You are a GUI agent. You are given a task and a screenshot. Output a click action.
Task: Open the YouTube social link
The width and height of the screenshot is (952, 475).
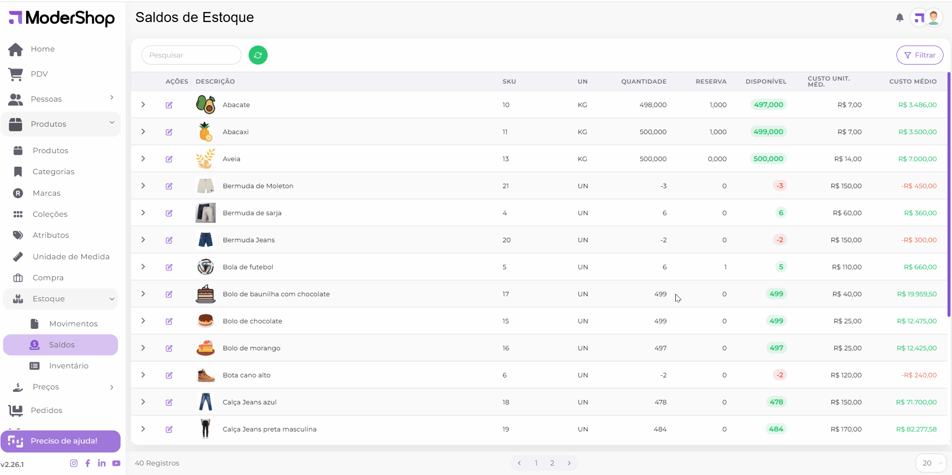[x=116, y=463]
